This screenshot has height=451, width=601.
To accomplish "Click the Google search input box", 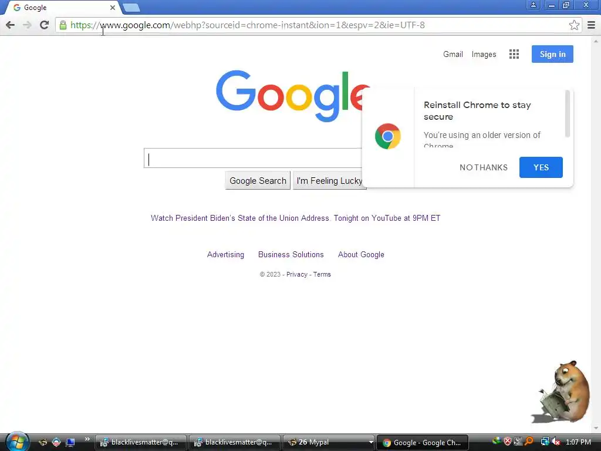I will tap(253, 158).
